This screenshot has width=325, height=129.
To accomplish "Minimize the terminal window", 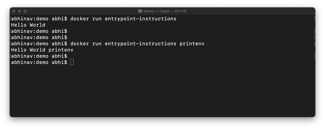I will click(x=19, y=11).
